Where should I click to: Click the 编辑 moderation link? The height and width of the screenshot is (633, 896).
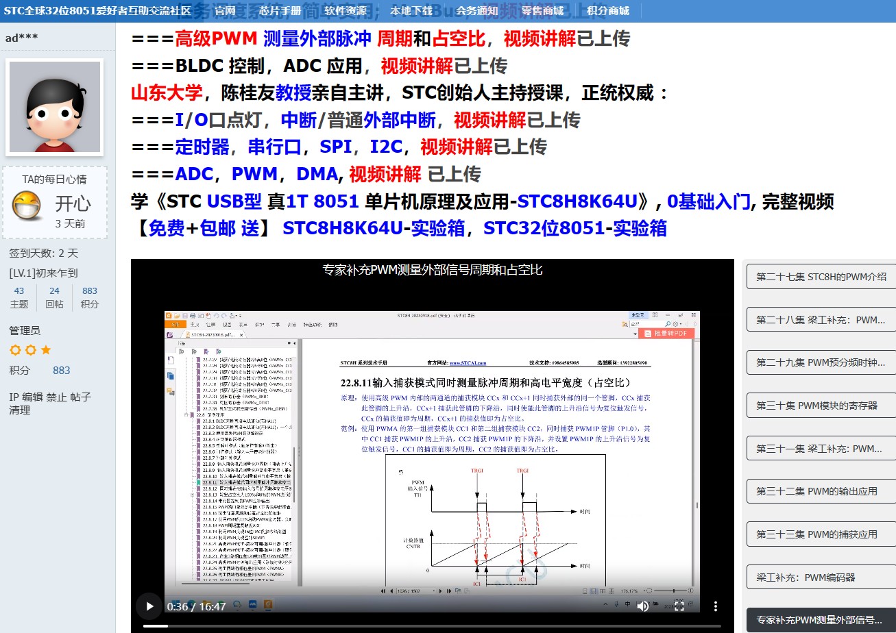pyautogui.click(x=32, y=397)
